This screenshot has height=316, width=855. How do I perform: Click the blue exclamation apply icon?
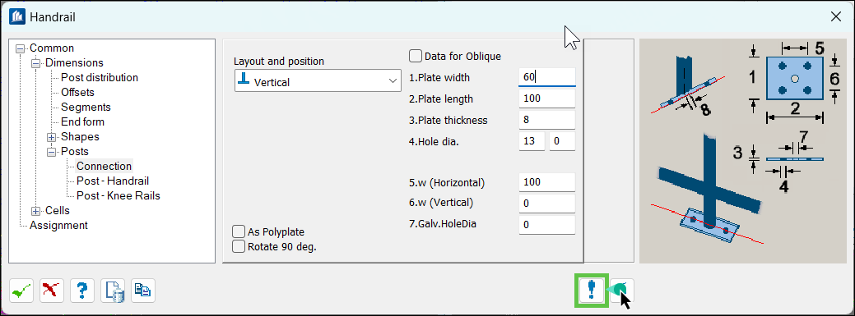(x=592, y=291)
